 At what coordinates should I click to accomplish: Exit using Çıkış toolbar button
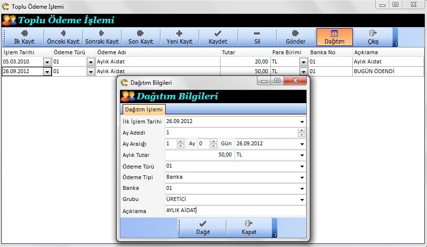coord(373,37)
